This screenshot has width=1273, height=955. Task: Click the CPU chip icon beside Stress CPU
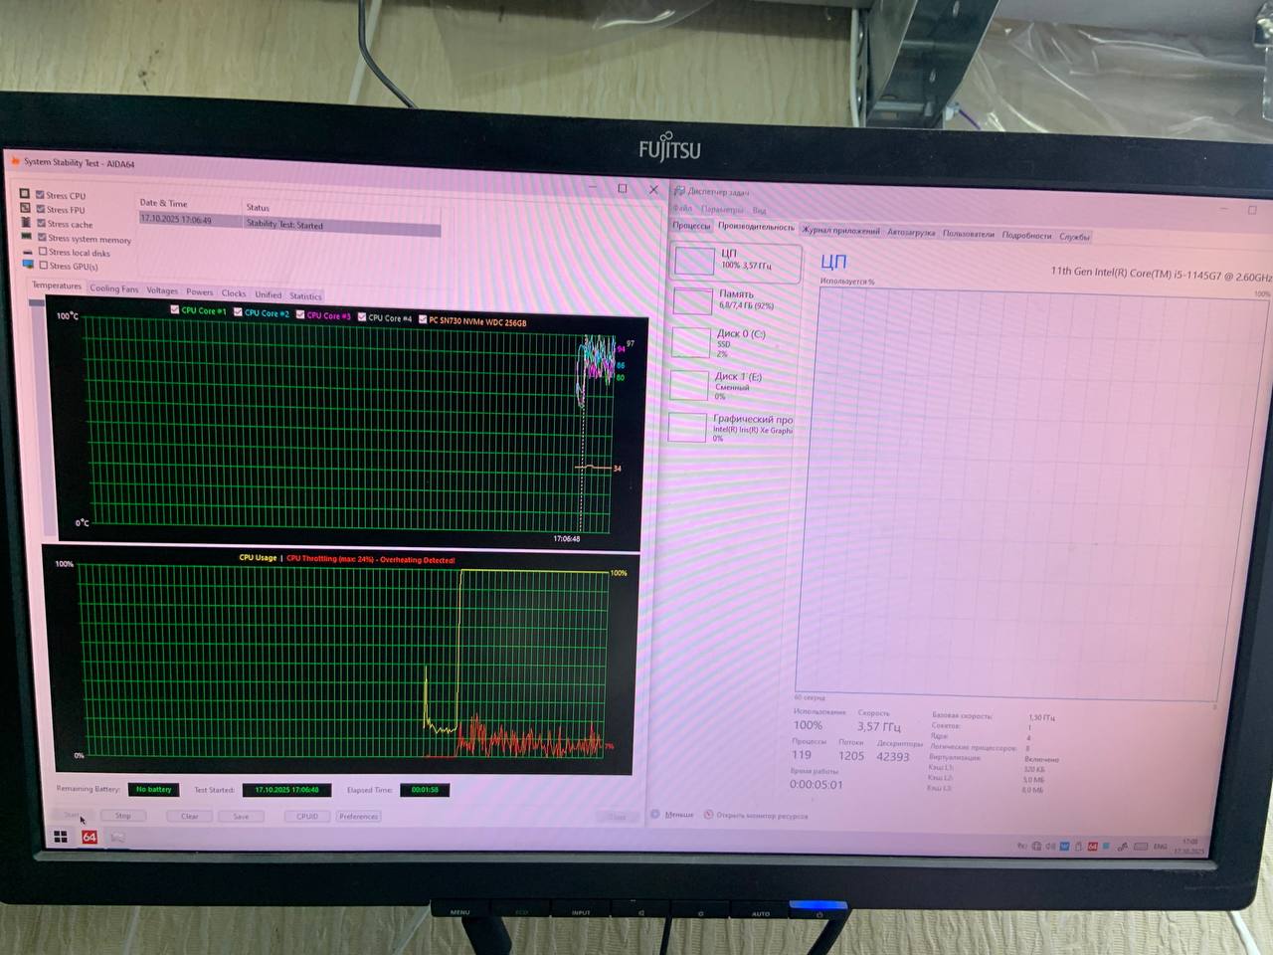[25, 194]
